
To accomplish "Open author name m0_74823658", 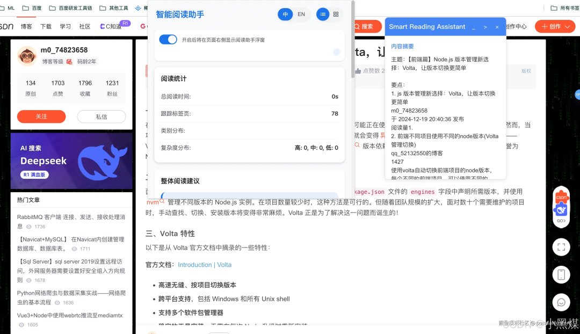I will (64, 50).
